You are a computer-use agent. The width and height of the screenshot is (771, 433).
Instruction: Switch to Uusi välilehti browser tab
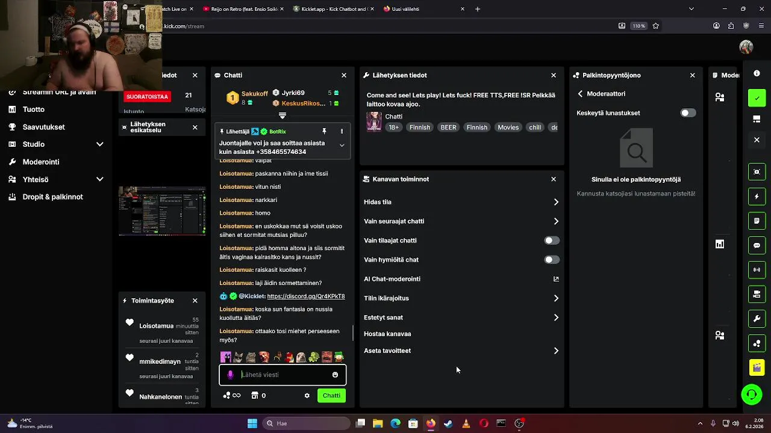coord(425,9)
